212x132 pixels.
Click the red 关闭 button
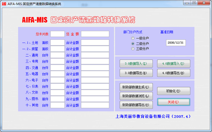point(173,102)
